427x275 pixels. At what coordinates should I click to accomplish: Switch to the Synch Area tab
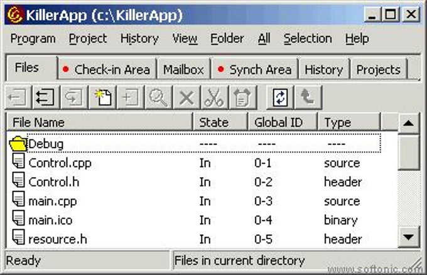[254, 70]
